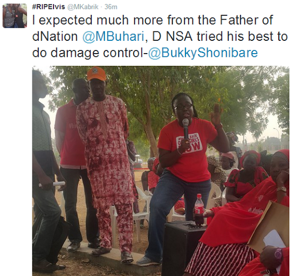Click the 36m tweet timestamp
Screen dimensions: 292x276
(x=111, y=7)
